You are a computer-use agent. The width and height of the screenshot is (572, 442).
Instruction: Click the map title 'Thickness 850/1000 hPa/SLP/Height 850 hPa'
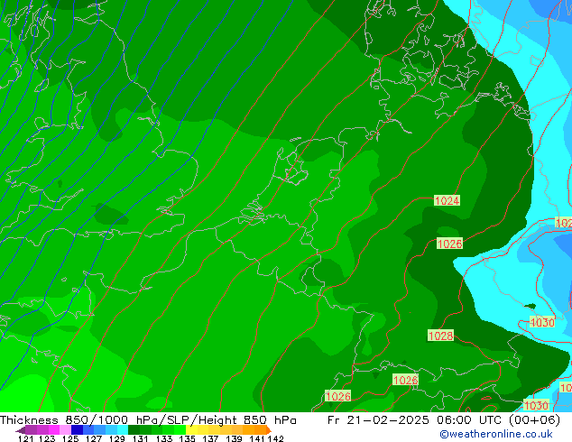[x=148, y=420]
